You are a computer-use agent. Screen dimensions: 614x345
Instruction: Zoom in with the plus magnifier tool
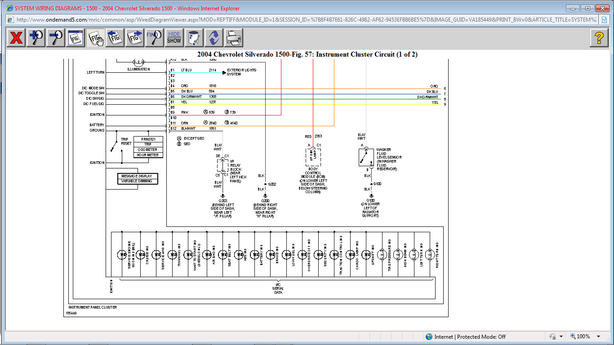click(x=36, y=38)
